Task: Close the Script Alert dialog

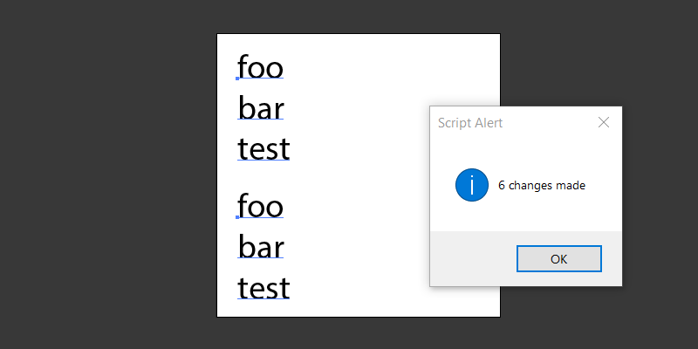Action: click(x=604, y=123)
